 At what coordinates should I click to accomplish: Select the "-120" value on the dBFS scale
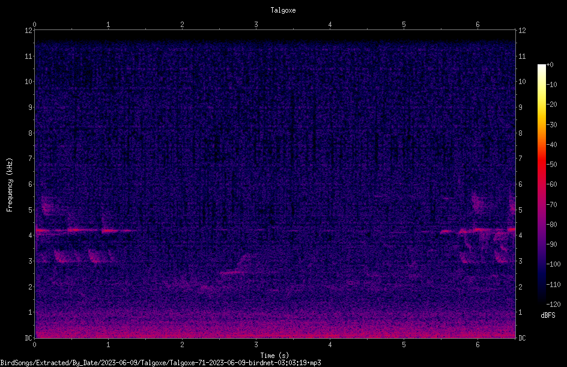click(554, 305)
